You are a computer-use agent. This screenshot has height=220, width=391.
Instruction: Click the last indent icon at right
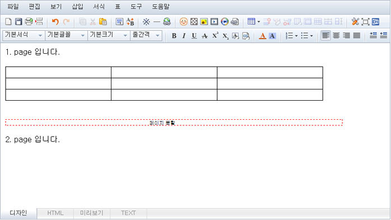(x=384, y=35)
